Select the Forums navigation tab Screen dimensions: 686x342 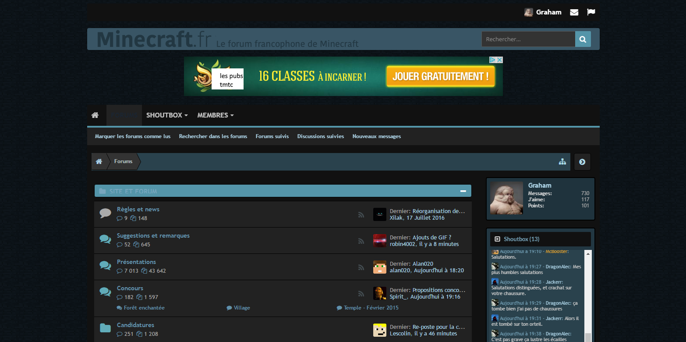pyautogui.click(x=124, y=115)
